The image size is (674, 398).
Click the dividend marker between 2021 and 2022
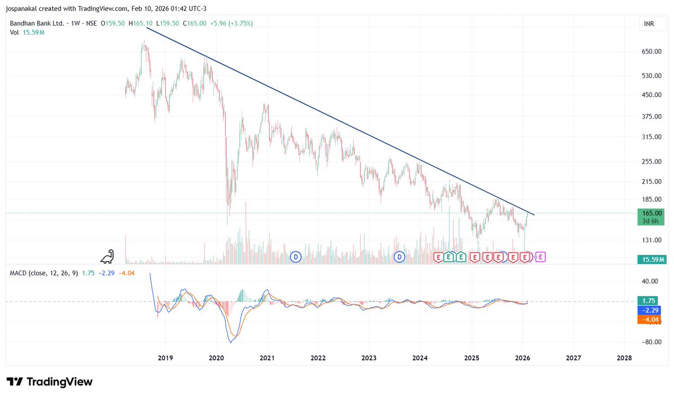point(296,257)
